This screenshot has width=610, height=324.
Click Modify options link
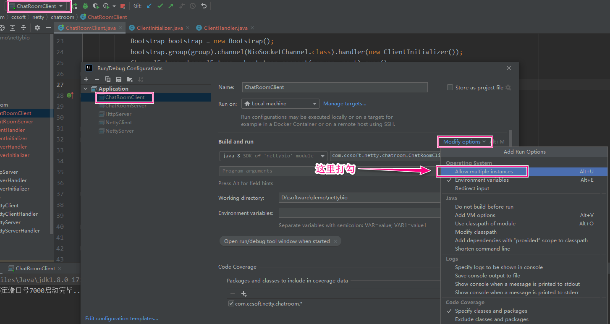465,142
